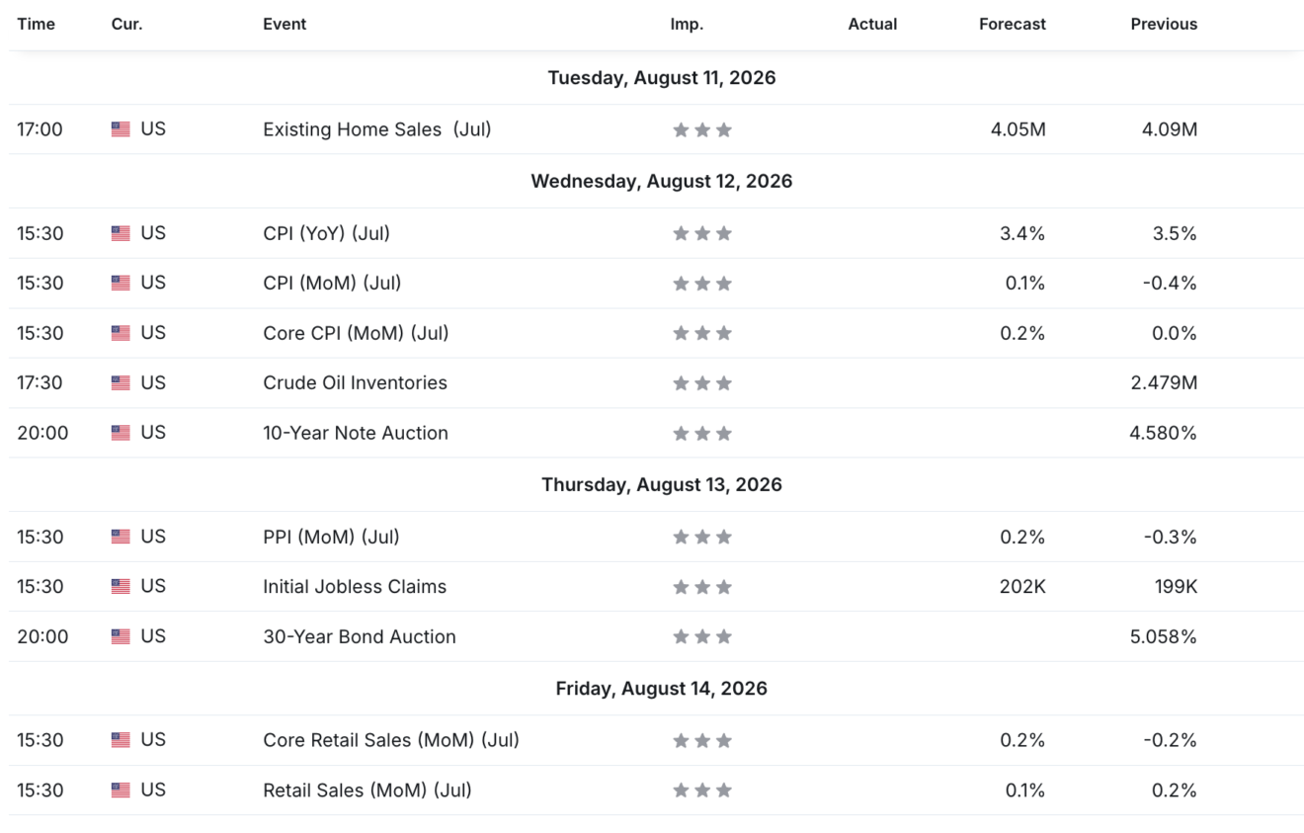The height and width of the screenshot is (833, 1304).
Task: Click the US flag beside Existing Home Sales
Action: pos(121,129)
